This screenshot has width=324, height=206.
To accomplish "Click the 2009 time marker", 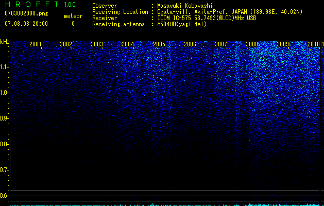I will point(283,44).
